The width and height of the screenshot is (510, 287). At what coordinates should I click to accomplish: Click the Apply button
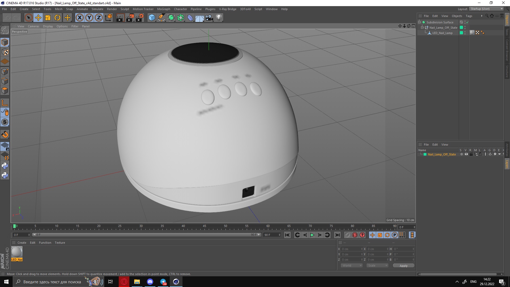[403, 266]
